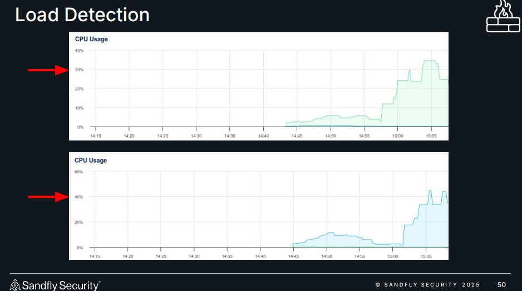Click the '60%' label in the lower chart
This screenshot has width=522, height=291.
pos(78,172)
